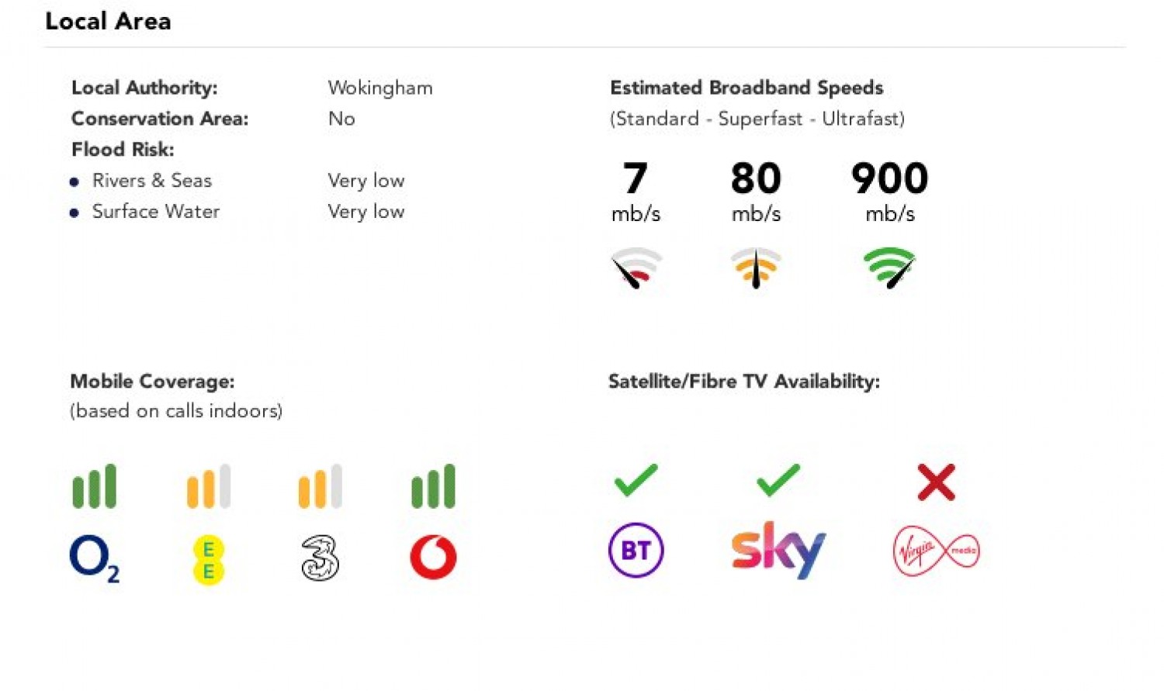Click the Virgin Media logo
Viewport: 1164px width, 691px height.
coord(936,551)
